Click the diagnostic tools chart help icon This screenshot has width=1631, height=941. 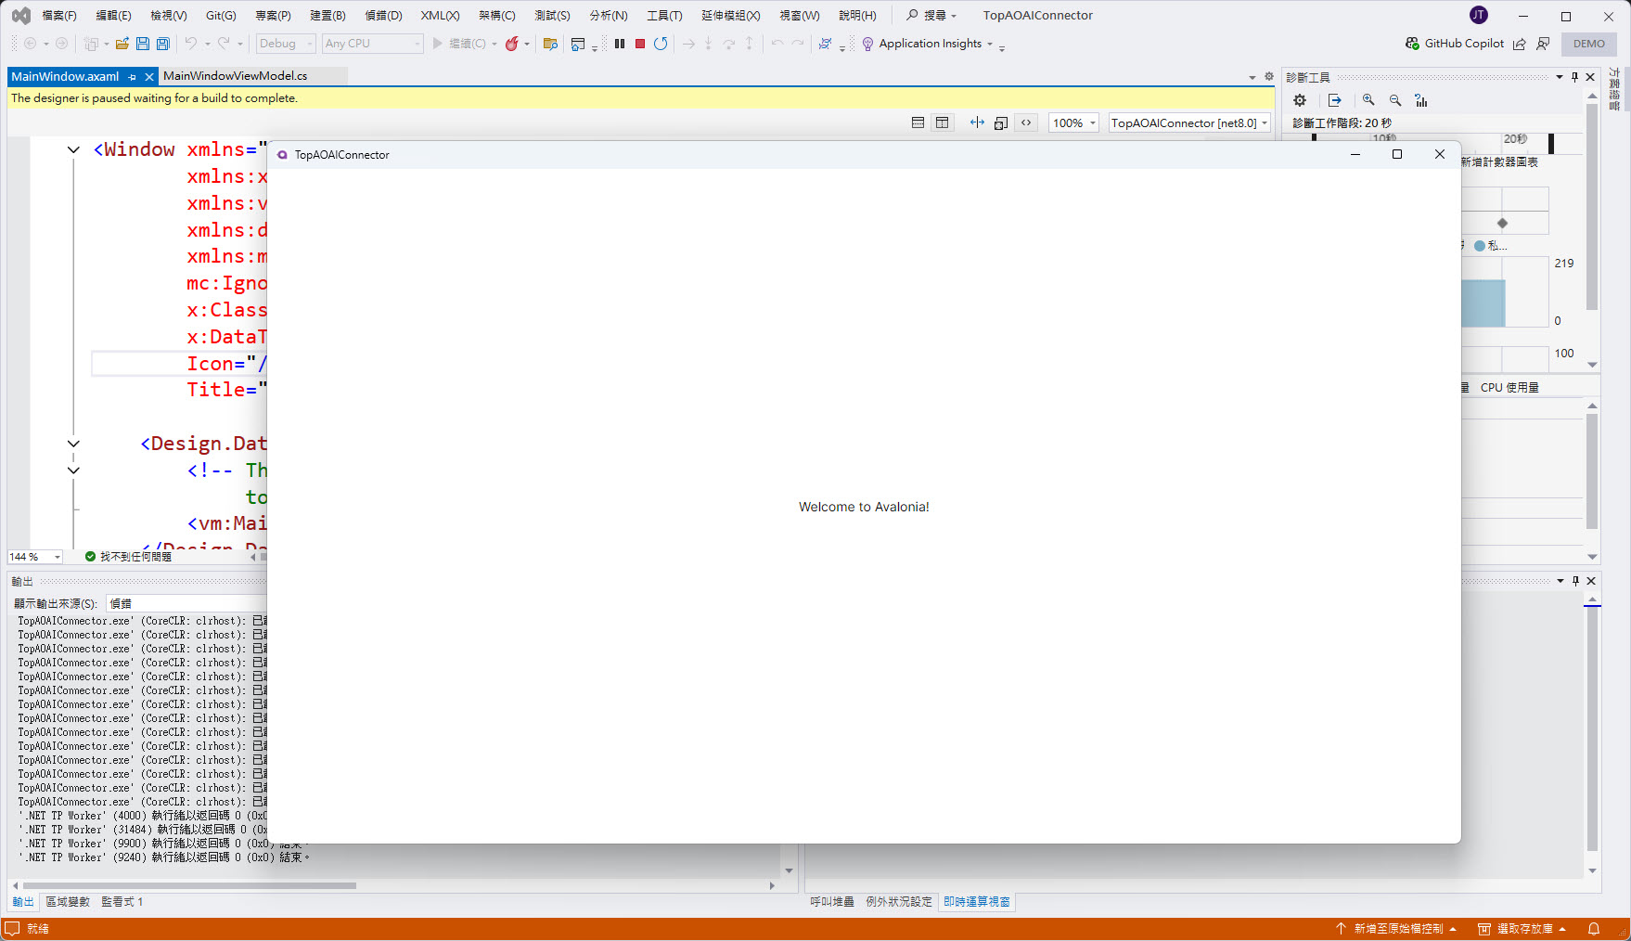(x=1421, y=100)
